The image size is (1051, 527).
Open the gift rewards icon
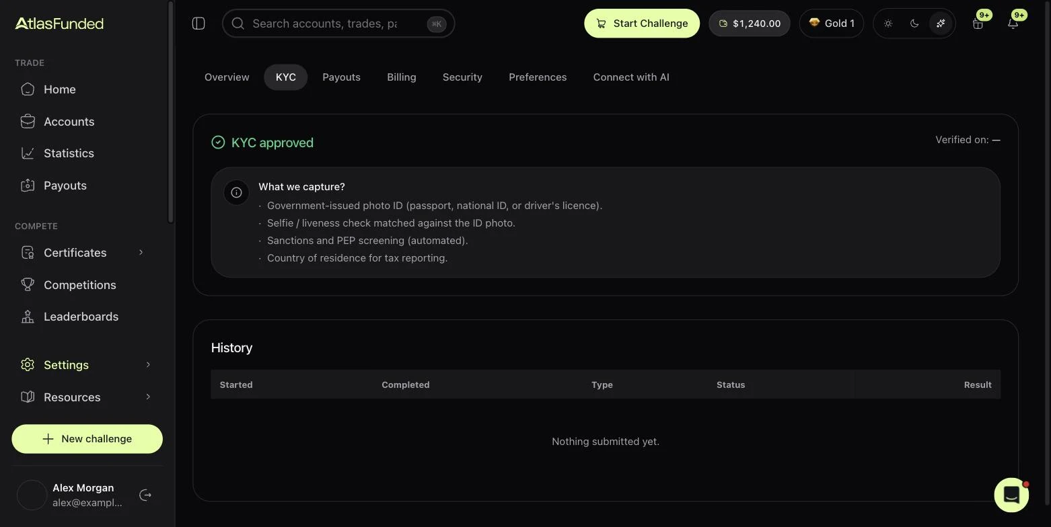[978, 24]
